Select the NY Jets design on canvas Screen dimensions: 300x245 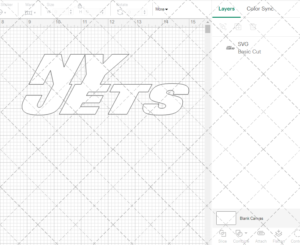pyautogui.click(x=105, y=84)
